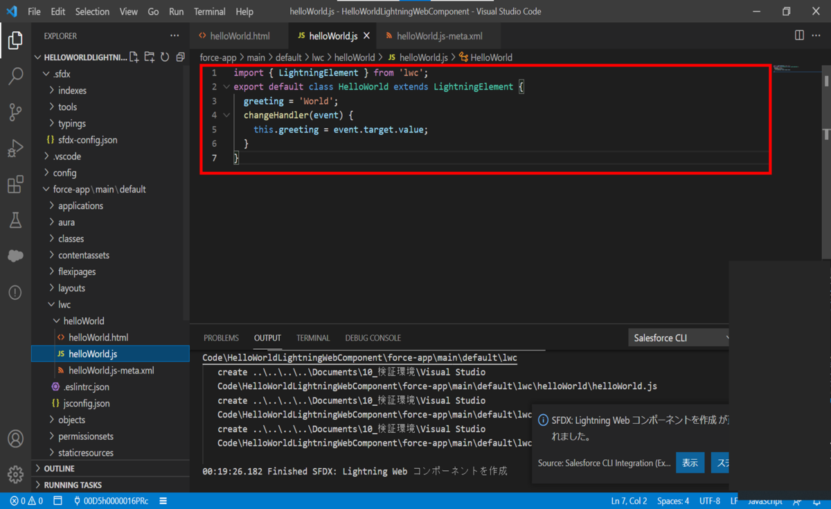Click VS Code logo in title bar
Viewport: 831px width, 509px height.
pos(12,11)
